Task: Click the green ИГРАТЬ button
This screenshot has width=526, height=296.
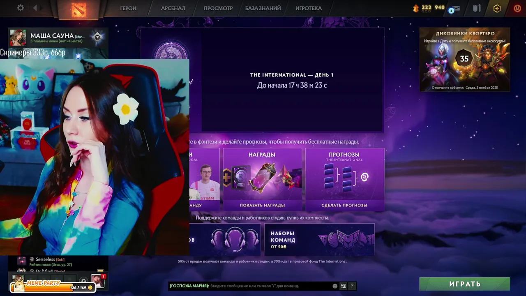Action: (x=465, y=284)
